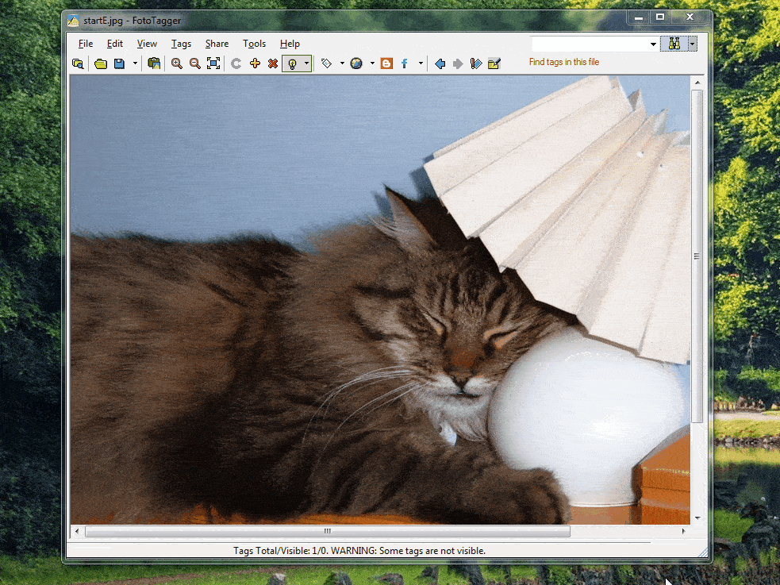The image size is (780, 585).
Task: Click the horizontal scrollbar thumb
Action: click(328, 531)
